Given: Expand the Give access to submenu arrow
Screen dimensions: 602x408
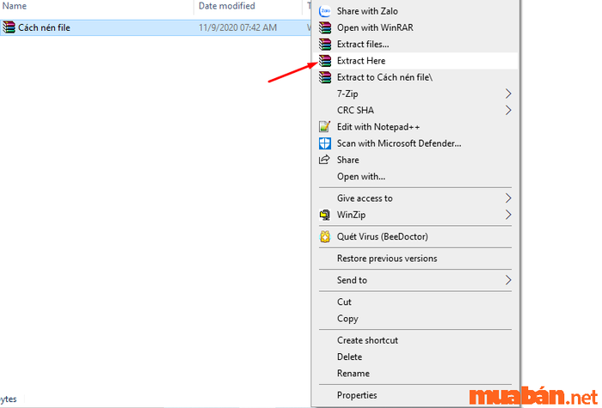Looking at the screenshot, I should pyautogui.click(x=508, y=198).
